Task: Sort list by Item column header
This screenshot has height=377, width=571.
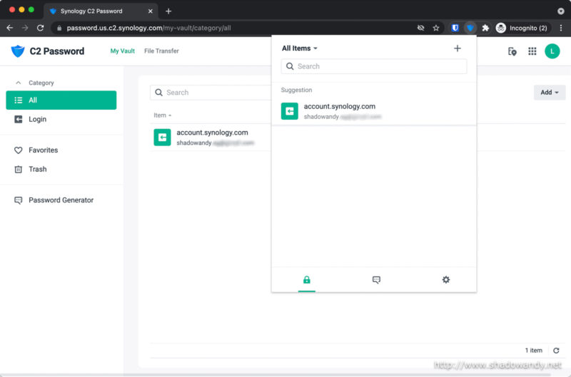Action: click(162, 115)
